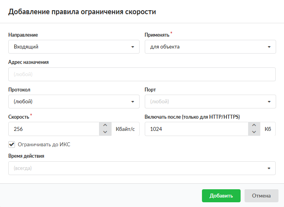Click the Ограничивать до ИКС label text
Image resolution: width=284 pixels, height=207 pixels.
point(44,145)
